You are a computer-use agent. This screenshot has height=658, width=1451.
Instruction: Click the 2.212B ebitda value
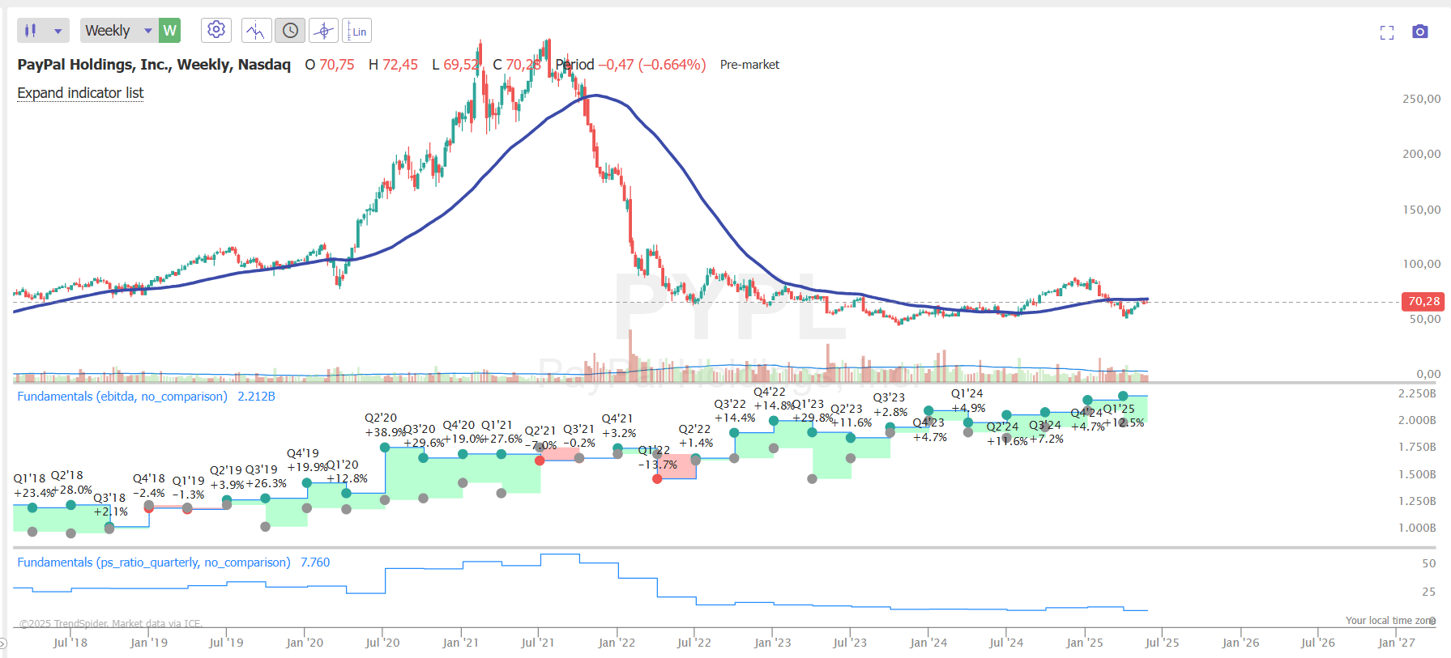click(256, 397)
